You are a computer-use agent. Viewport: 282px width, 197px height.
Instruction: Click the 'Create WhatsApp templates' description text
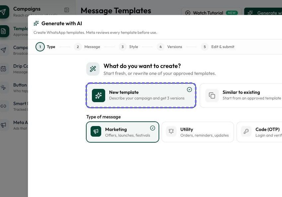(95, 33)
